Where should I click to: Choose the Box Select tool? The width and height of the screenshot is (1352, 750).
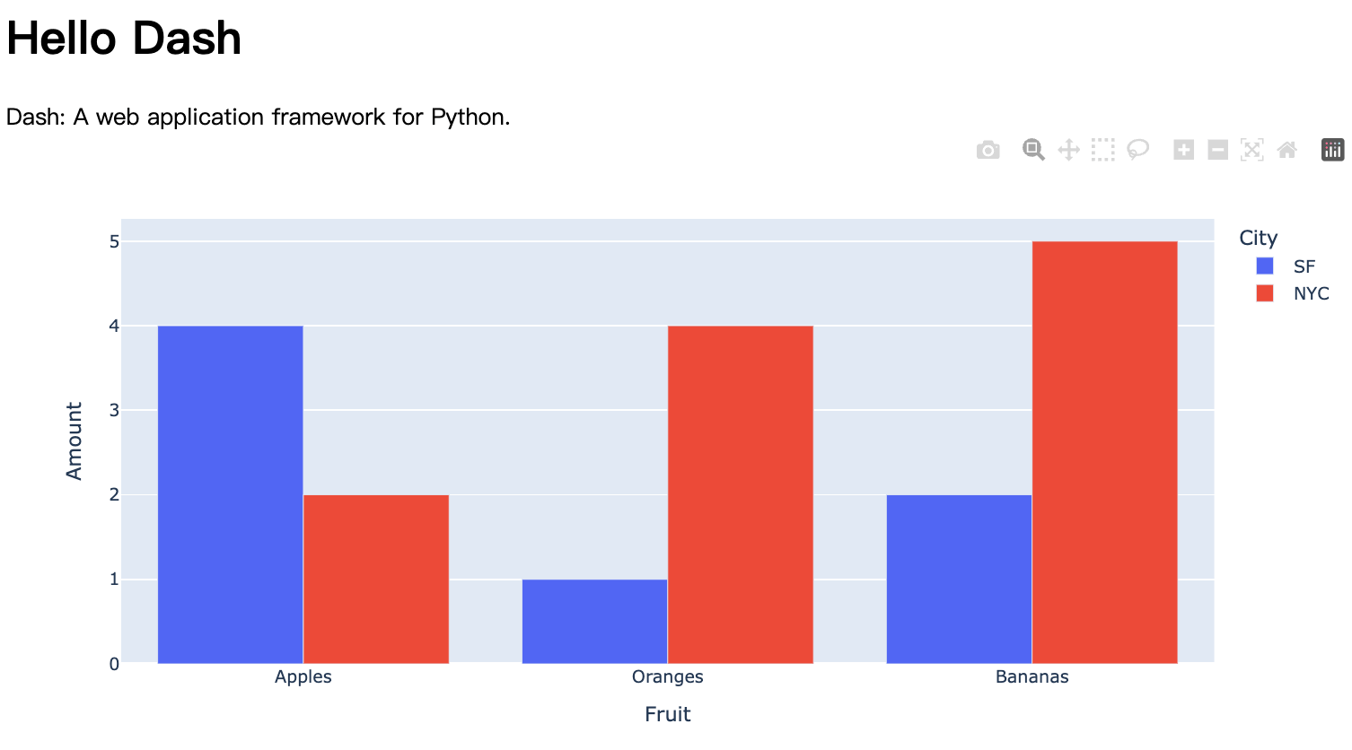[1103, 150]
